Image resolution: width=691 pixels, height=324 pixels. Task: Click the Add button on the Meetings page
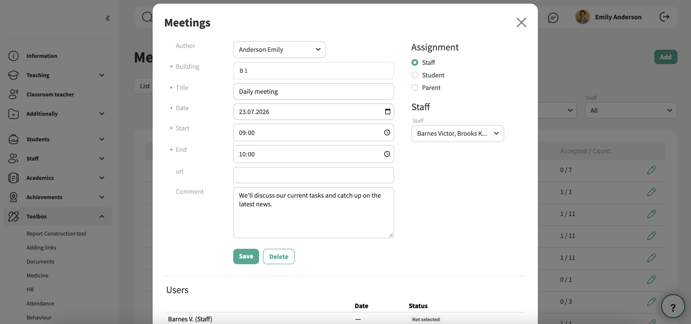pyautogui.click(x=666, y=57)
